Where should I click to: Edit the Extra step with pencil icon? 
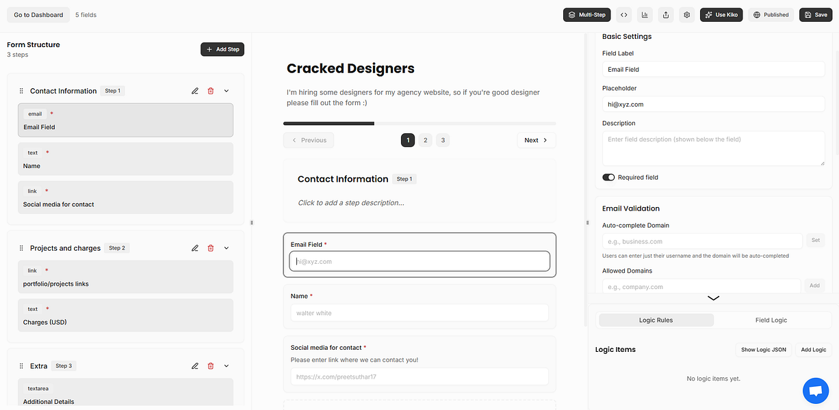click(195, 366)
